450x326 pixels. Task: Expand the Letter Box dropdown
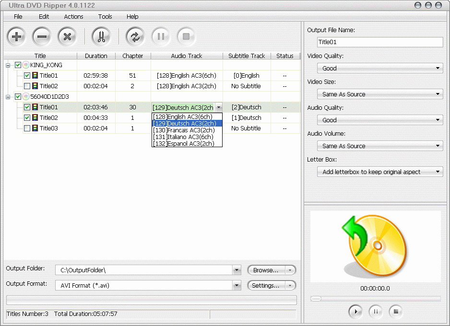pos(379,172)
